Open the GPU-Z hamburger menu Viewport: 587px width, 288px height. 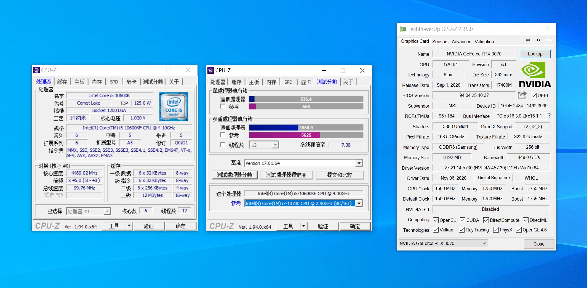coord(549,40)
